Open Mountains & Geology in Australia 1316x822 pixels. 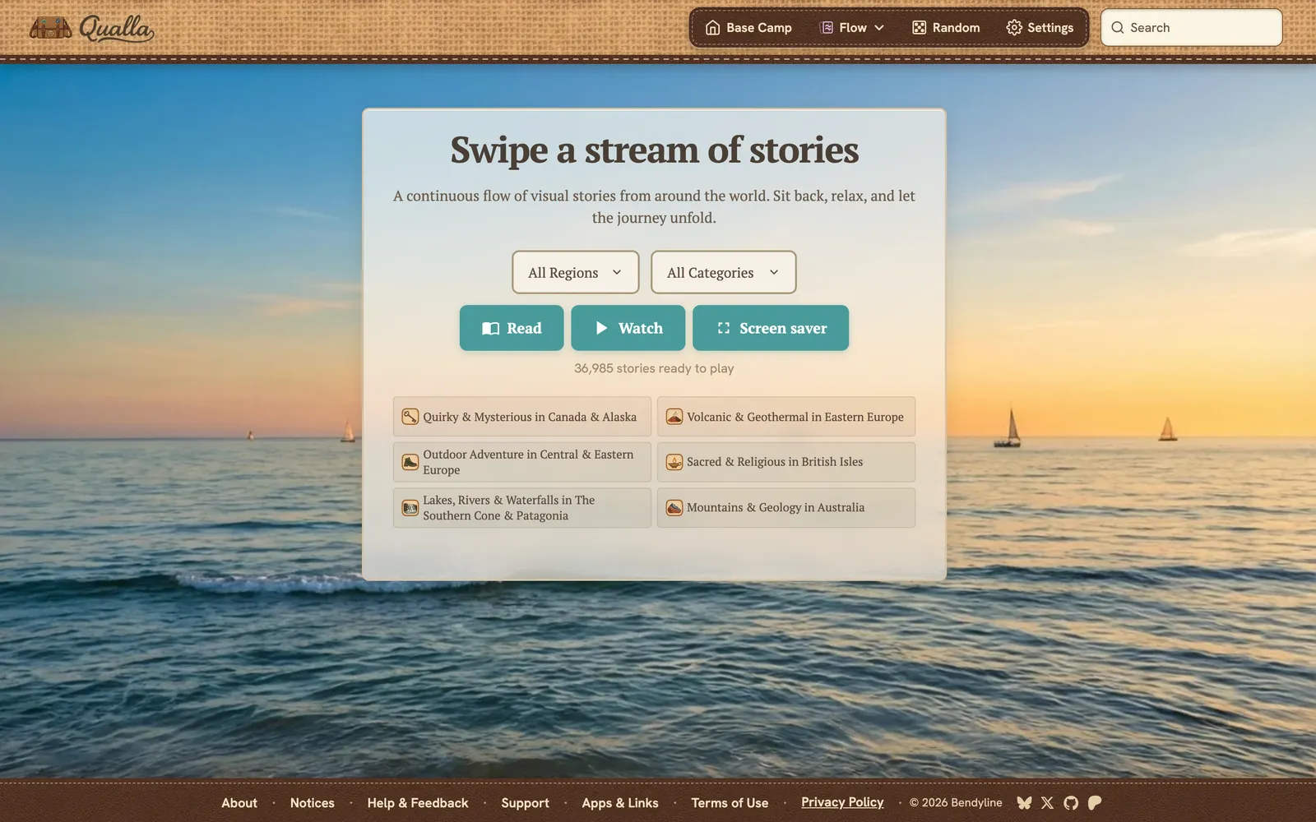tap(786, 508)
